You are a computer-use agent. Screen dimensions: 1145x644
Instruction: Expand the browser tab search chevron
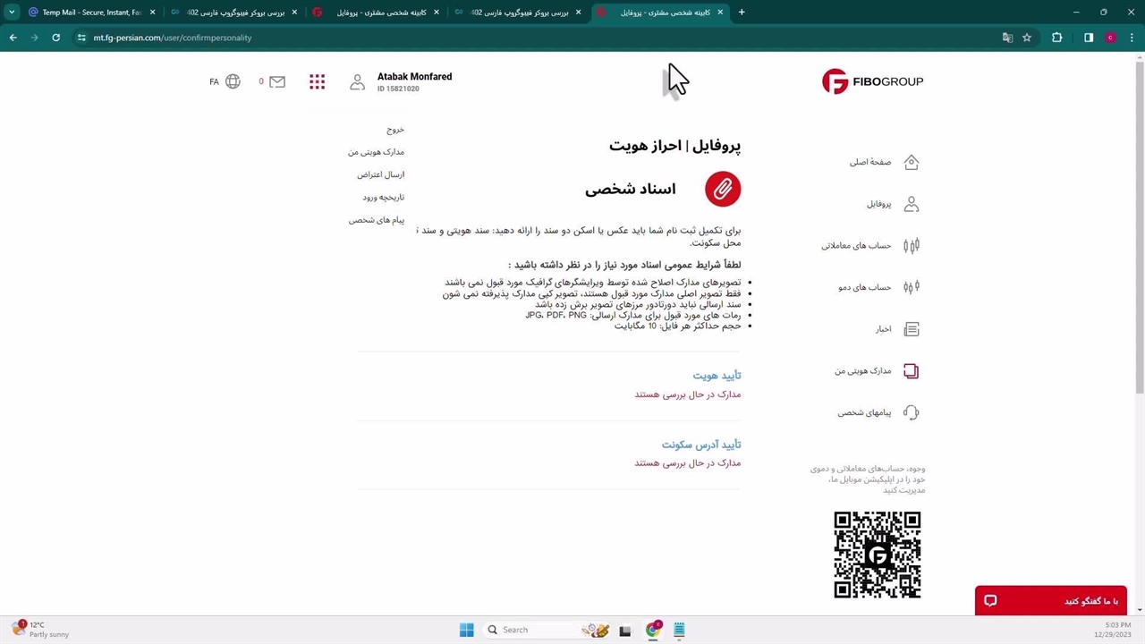(12, 13)
